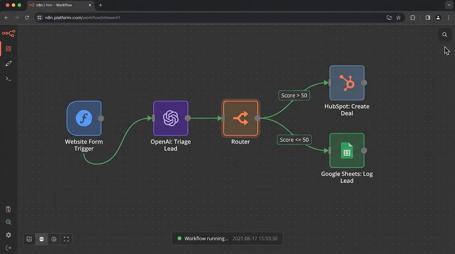Click the n8n logo in sidebar
455x254 pixels.
click(9, 33)
